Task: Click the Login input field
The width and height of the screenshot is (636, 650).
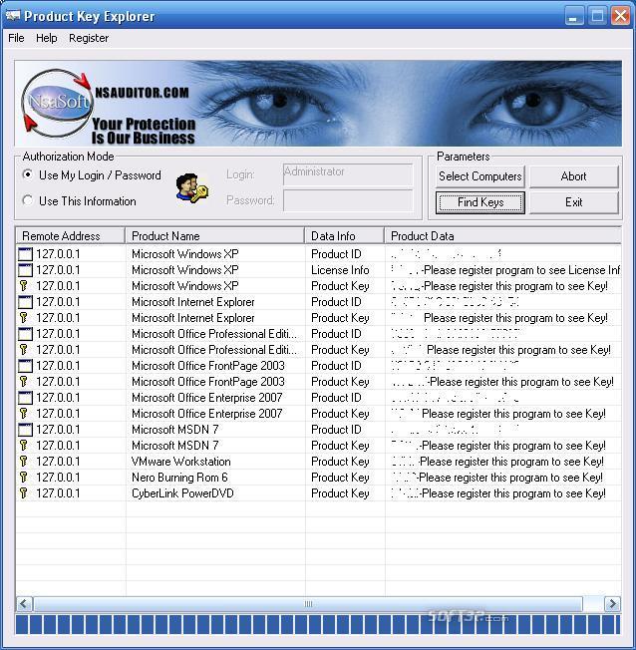Action: tap(348, 174)
